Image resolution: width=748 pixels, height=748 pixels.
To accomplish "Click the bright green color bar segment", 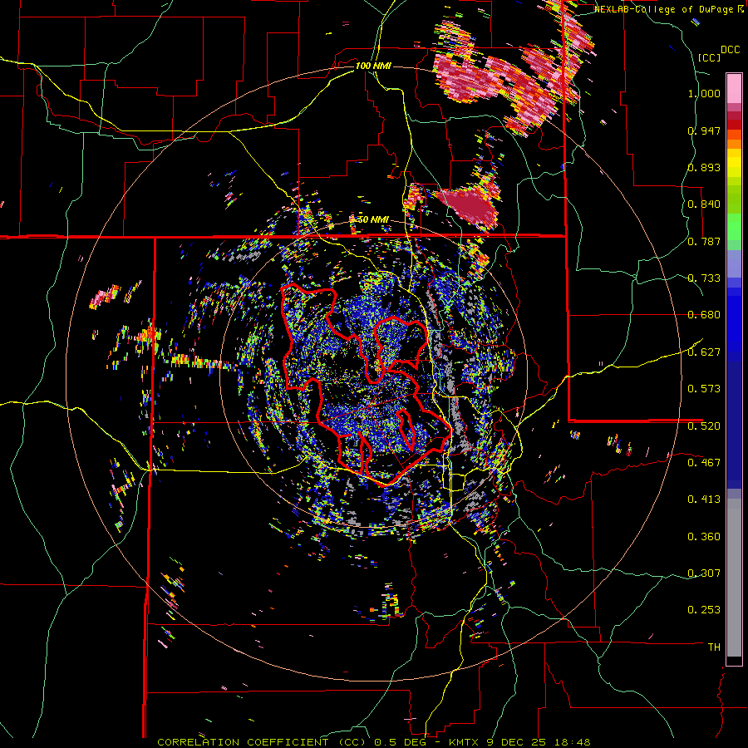I will pos(734,227).
